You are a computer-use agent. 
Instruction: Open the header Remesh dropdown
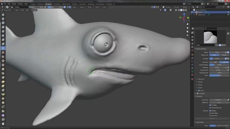pos(177,7)
